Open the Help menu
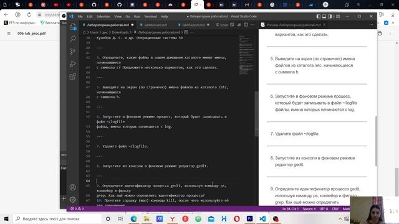Screen dimensions: 399x224 pyautogui.click(x=164, y=16)
